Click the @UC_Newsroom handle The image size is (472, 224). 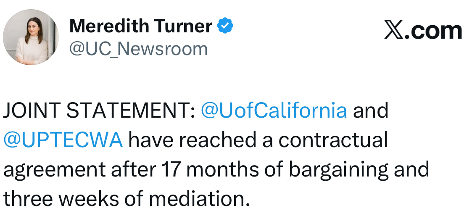click(138, 49)
